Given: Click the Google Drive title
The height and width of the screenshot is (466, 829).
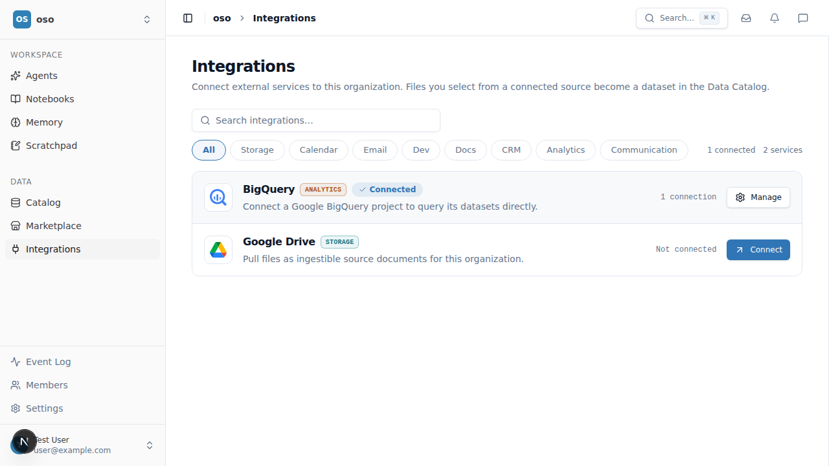Looking at the screenshot, I should tap(279, 241).
